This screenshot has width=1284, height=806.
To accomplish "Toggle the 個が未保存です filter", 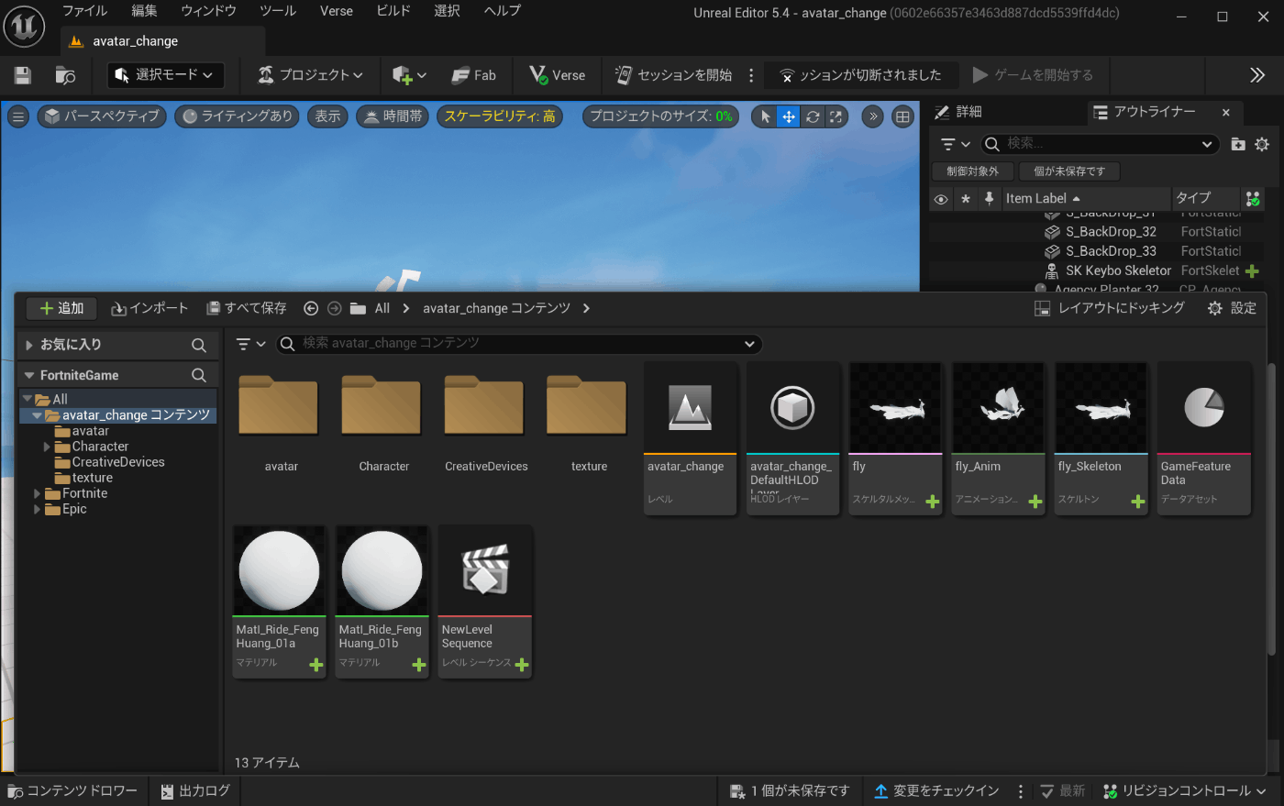I will coord(1069,171).
